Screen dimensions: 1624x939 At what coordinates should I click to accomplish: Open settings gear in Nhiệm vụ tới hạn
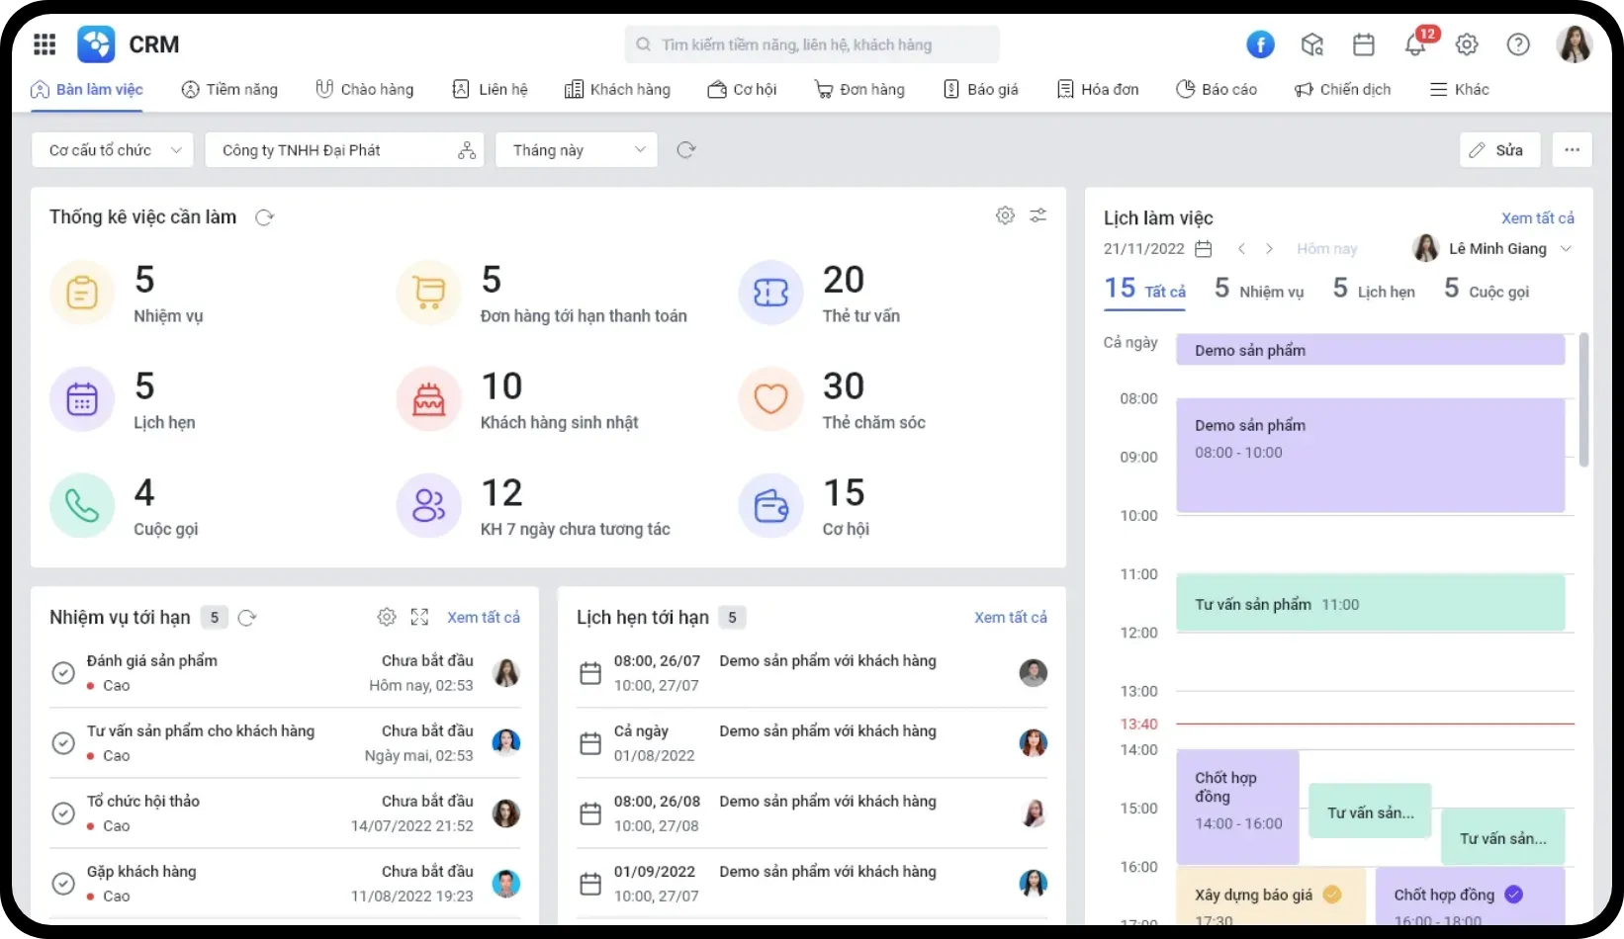[x=387, y=617]
